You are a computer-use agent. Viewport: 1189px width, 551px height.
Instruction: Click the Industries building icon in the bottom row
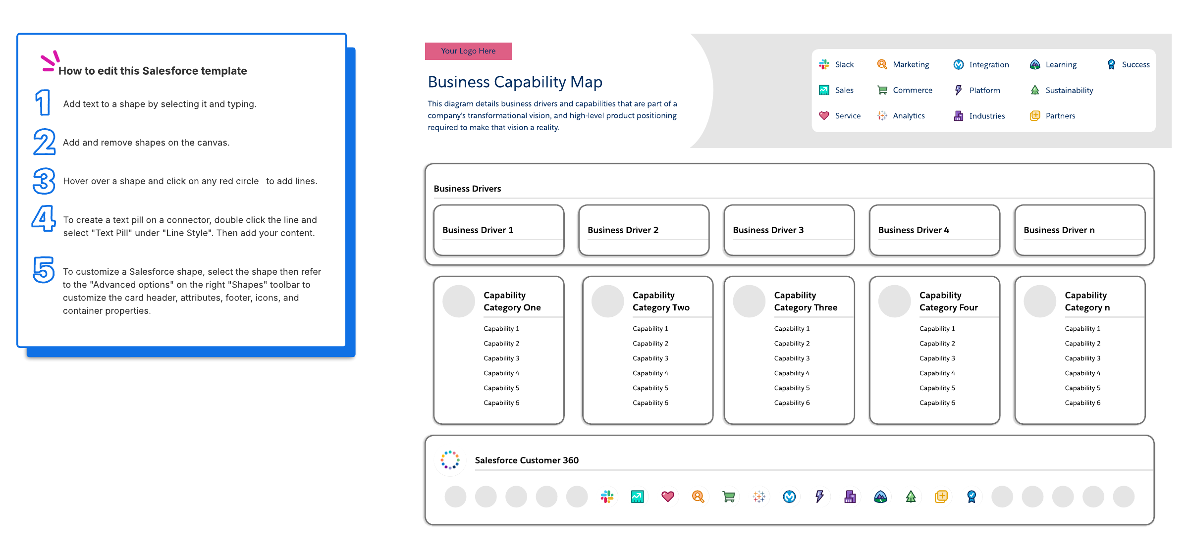coord(850,497)
